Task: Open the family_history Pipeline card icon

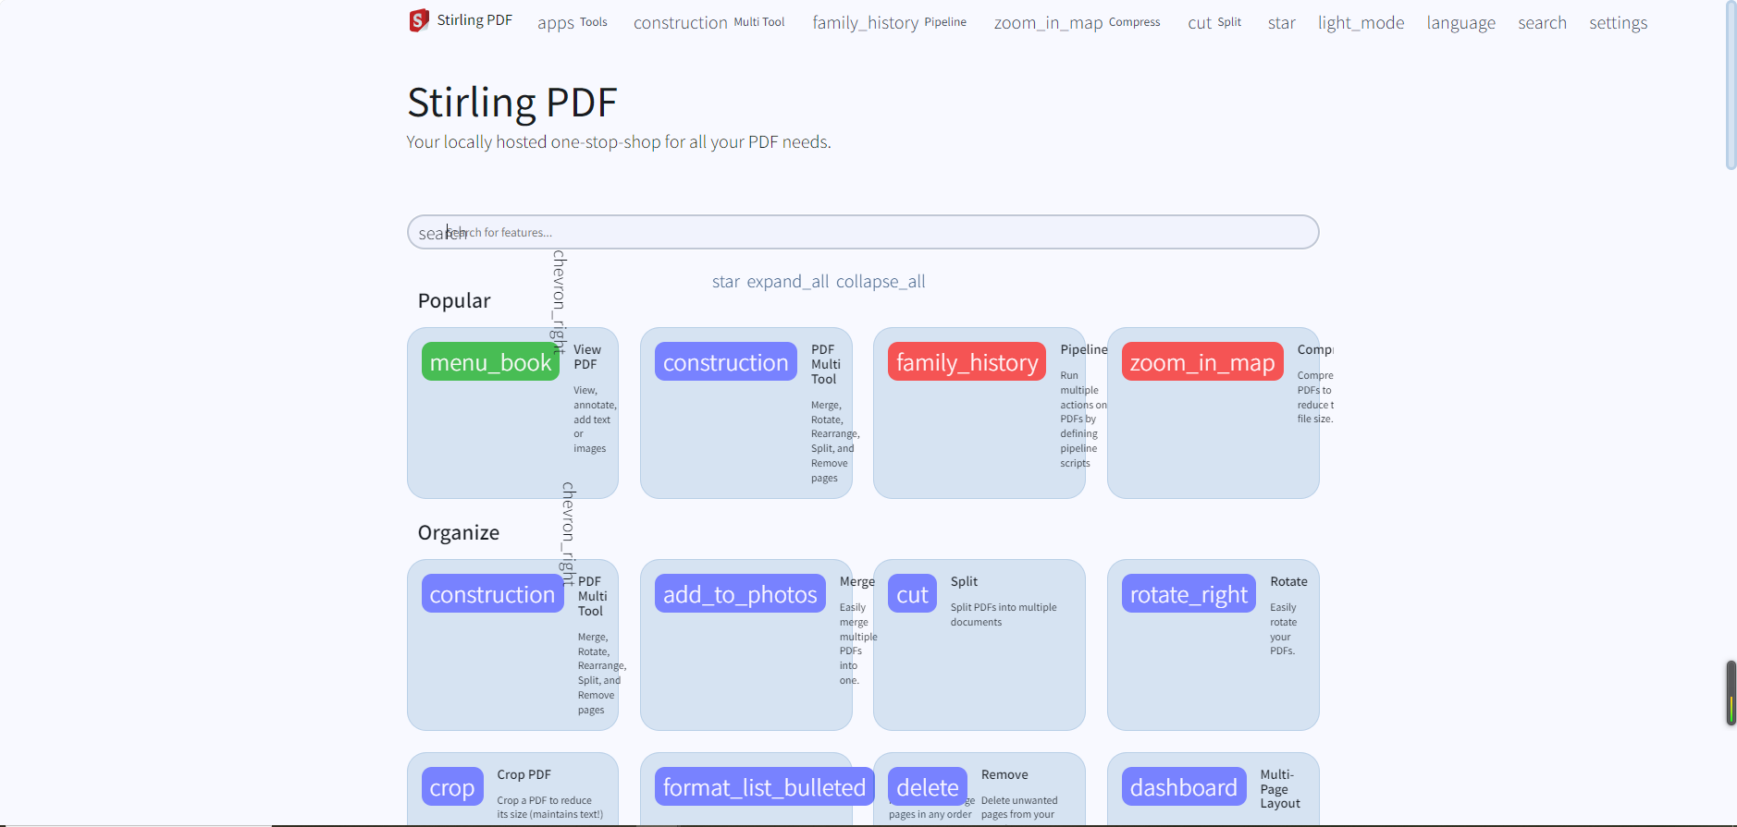Action: [x=967, y=362]
